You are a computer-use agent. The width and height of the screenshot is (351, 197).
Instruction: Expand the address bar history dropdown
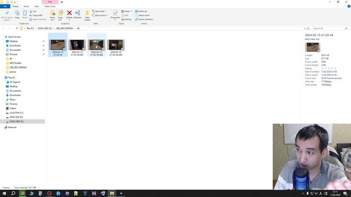tap(305, 28)
